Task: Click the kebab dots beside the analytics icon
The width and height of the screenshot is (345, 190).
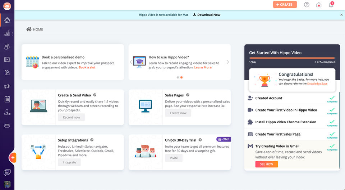Action: [13, 34]
